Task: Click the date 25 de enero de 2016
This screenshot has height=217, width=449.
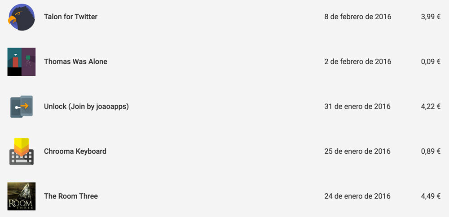Action: pos(357,152)
